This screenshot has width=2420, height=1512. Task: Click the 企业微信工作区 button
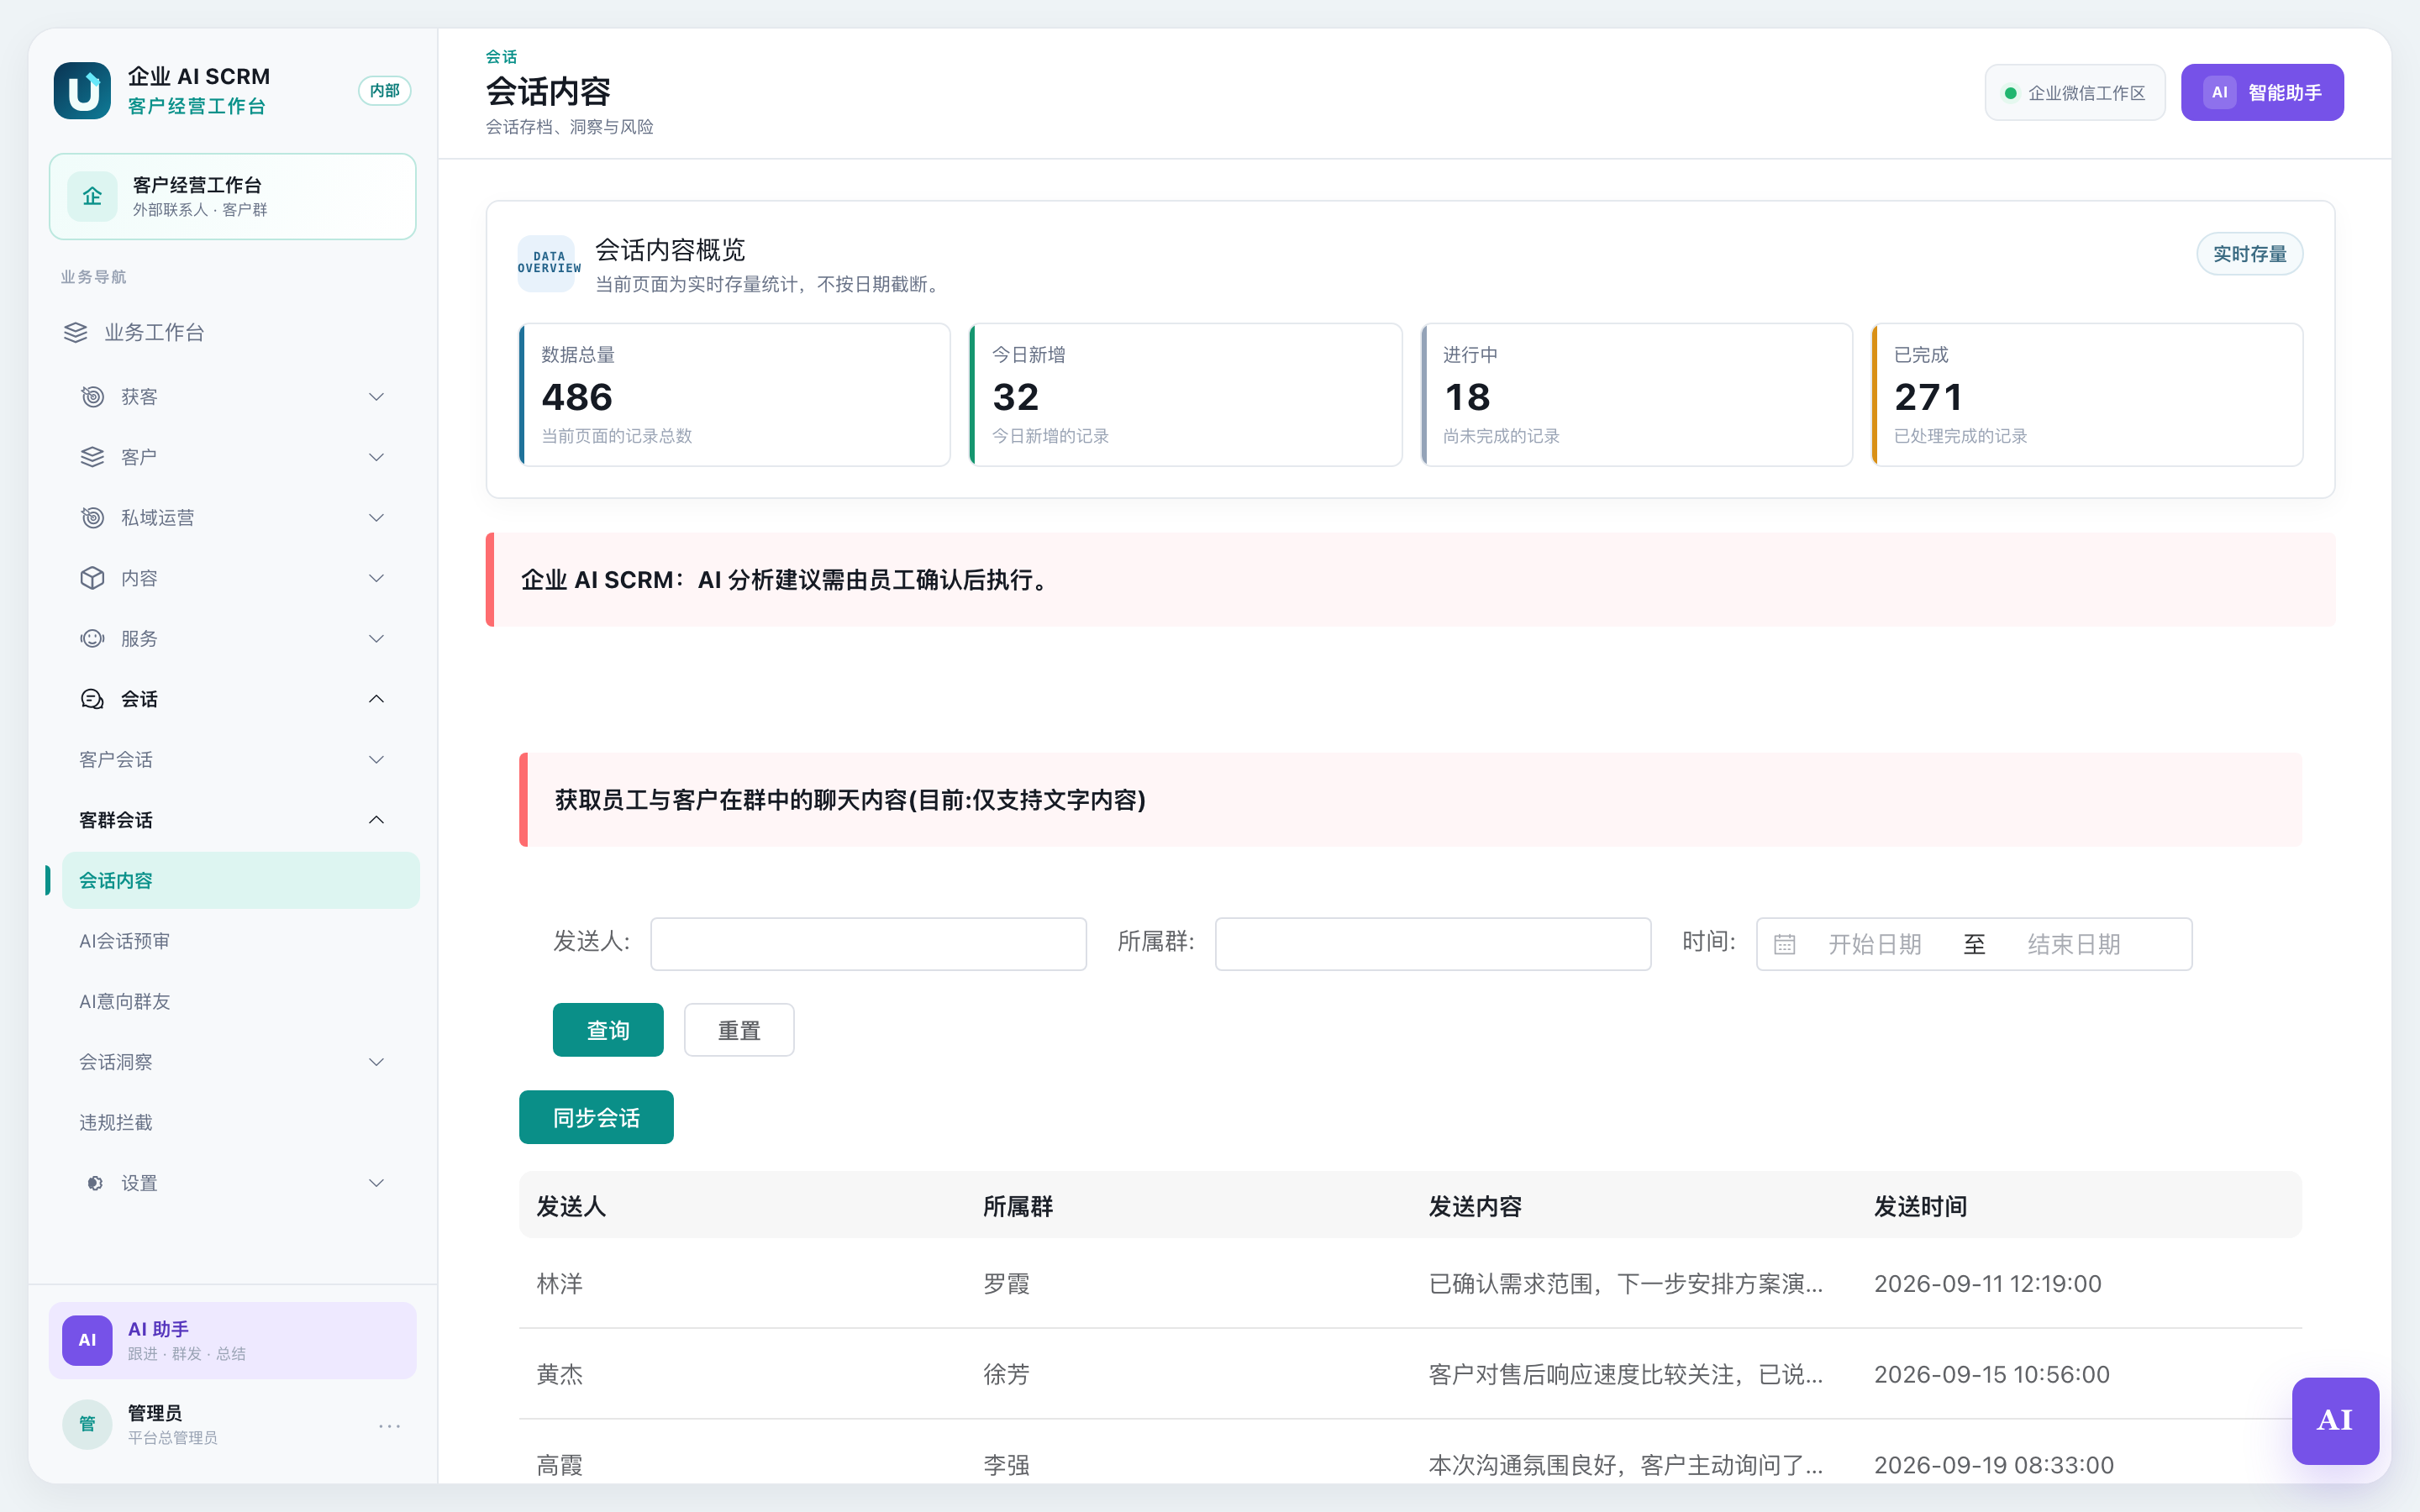pyautogui.click(x=2075, y=93)
